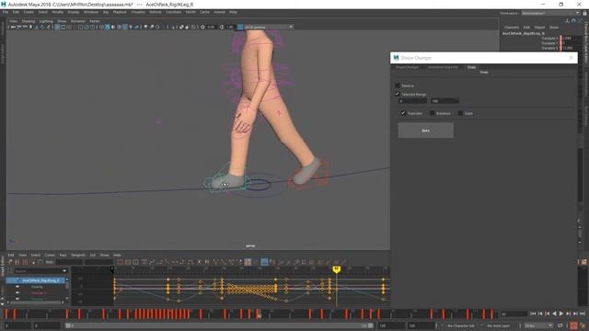Open the Playback menu in main menu bar
Screen dimensions: 589x331
tap(120, 12)
